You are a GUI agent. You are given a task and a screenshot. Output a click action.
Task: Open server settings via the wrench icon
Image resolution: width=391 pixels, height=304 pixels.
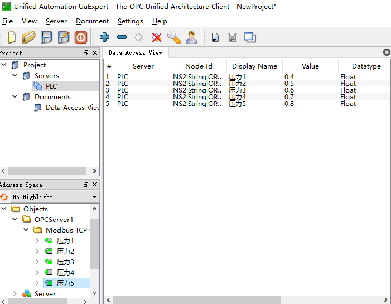[174, 37]
